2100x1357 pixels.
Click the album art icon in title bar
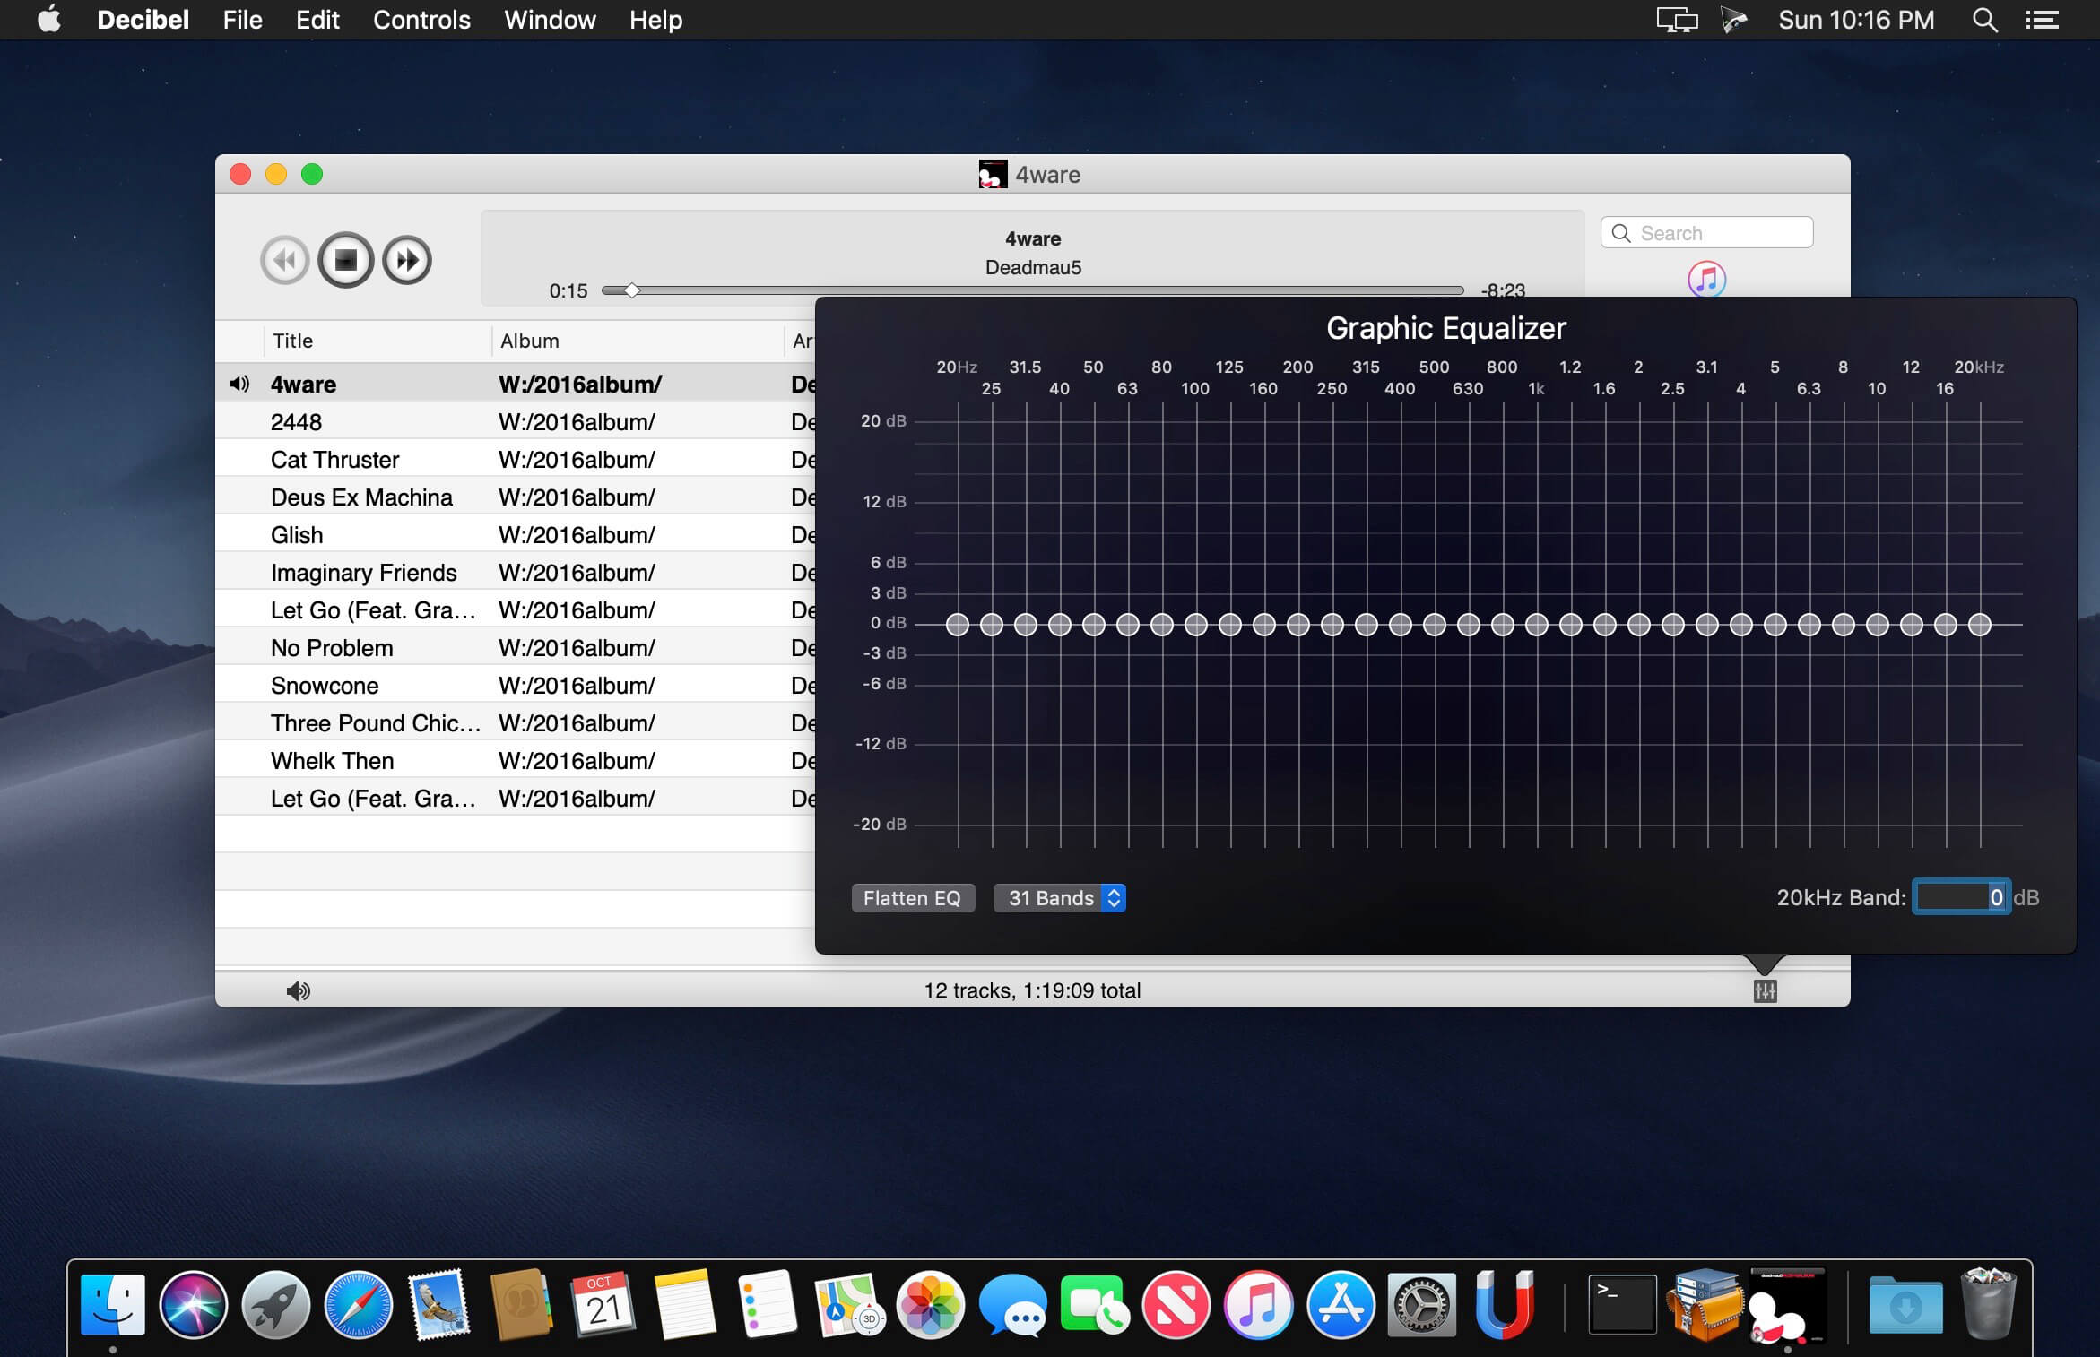pos(993,174)
